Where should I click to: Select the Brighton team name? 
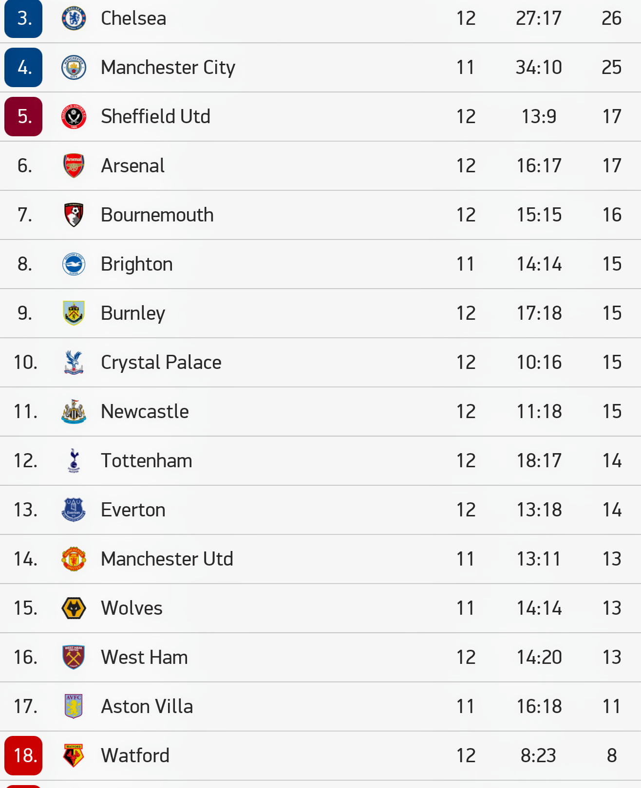point(136,264)
